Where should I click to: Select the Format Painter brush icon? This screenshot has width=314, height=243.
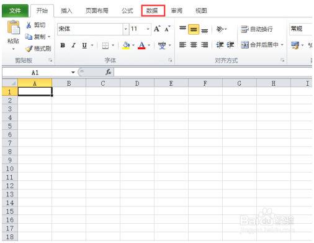tap(29, 48)
